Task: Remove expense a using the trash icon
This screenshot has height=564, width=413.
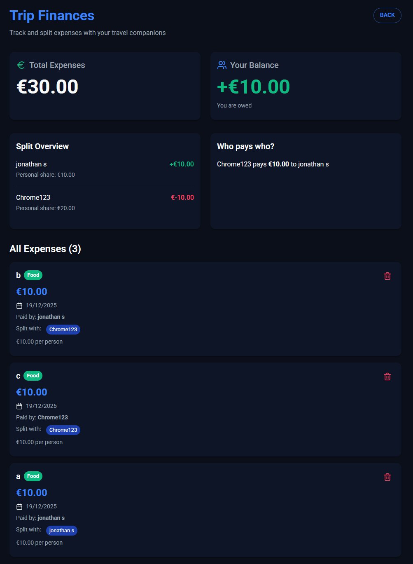Action: pyautogui.click(x=387, y=477)
